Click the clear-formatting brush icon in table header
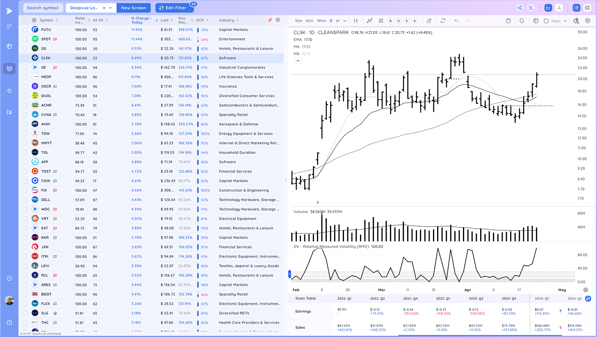This screenshot has height=337, width=597. click(x=270, y=20)
